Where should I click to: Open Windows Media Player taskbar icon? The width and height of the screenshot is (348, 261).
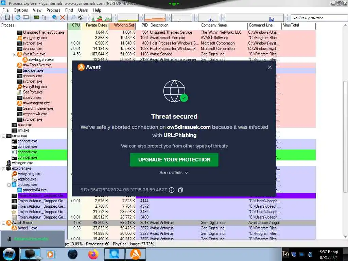coord(50,254)
